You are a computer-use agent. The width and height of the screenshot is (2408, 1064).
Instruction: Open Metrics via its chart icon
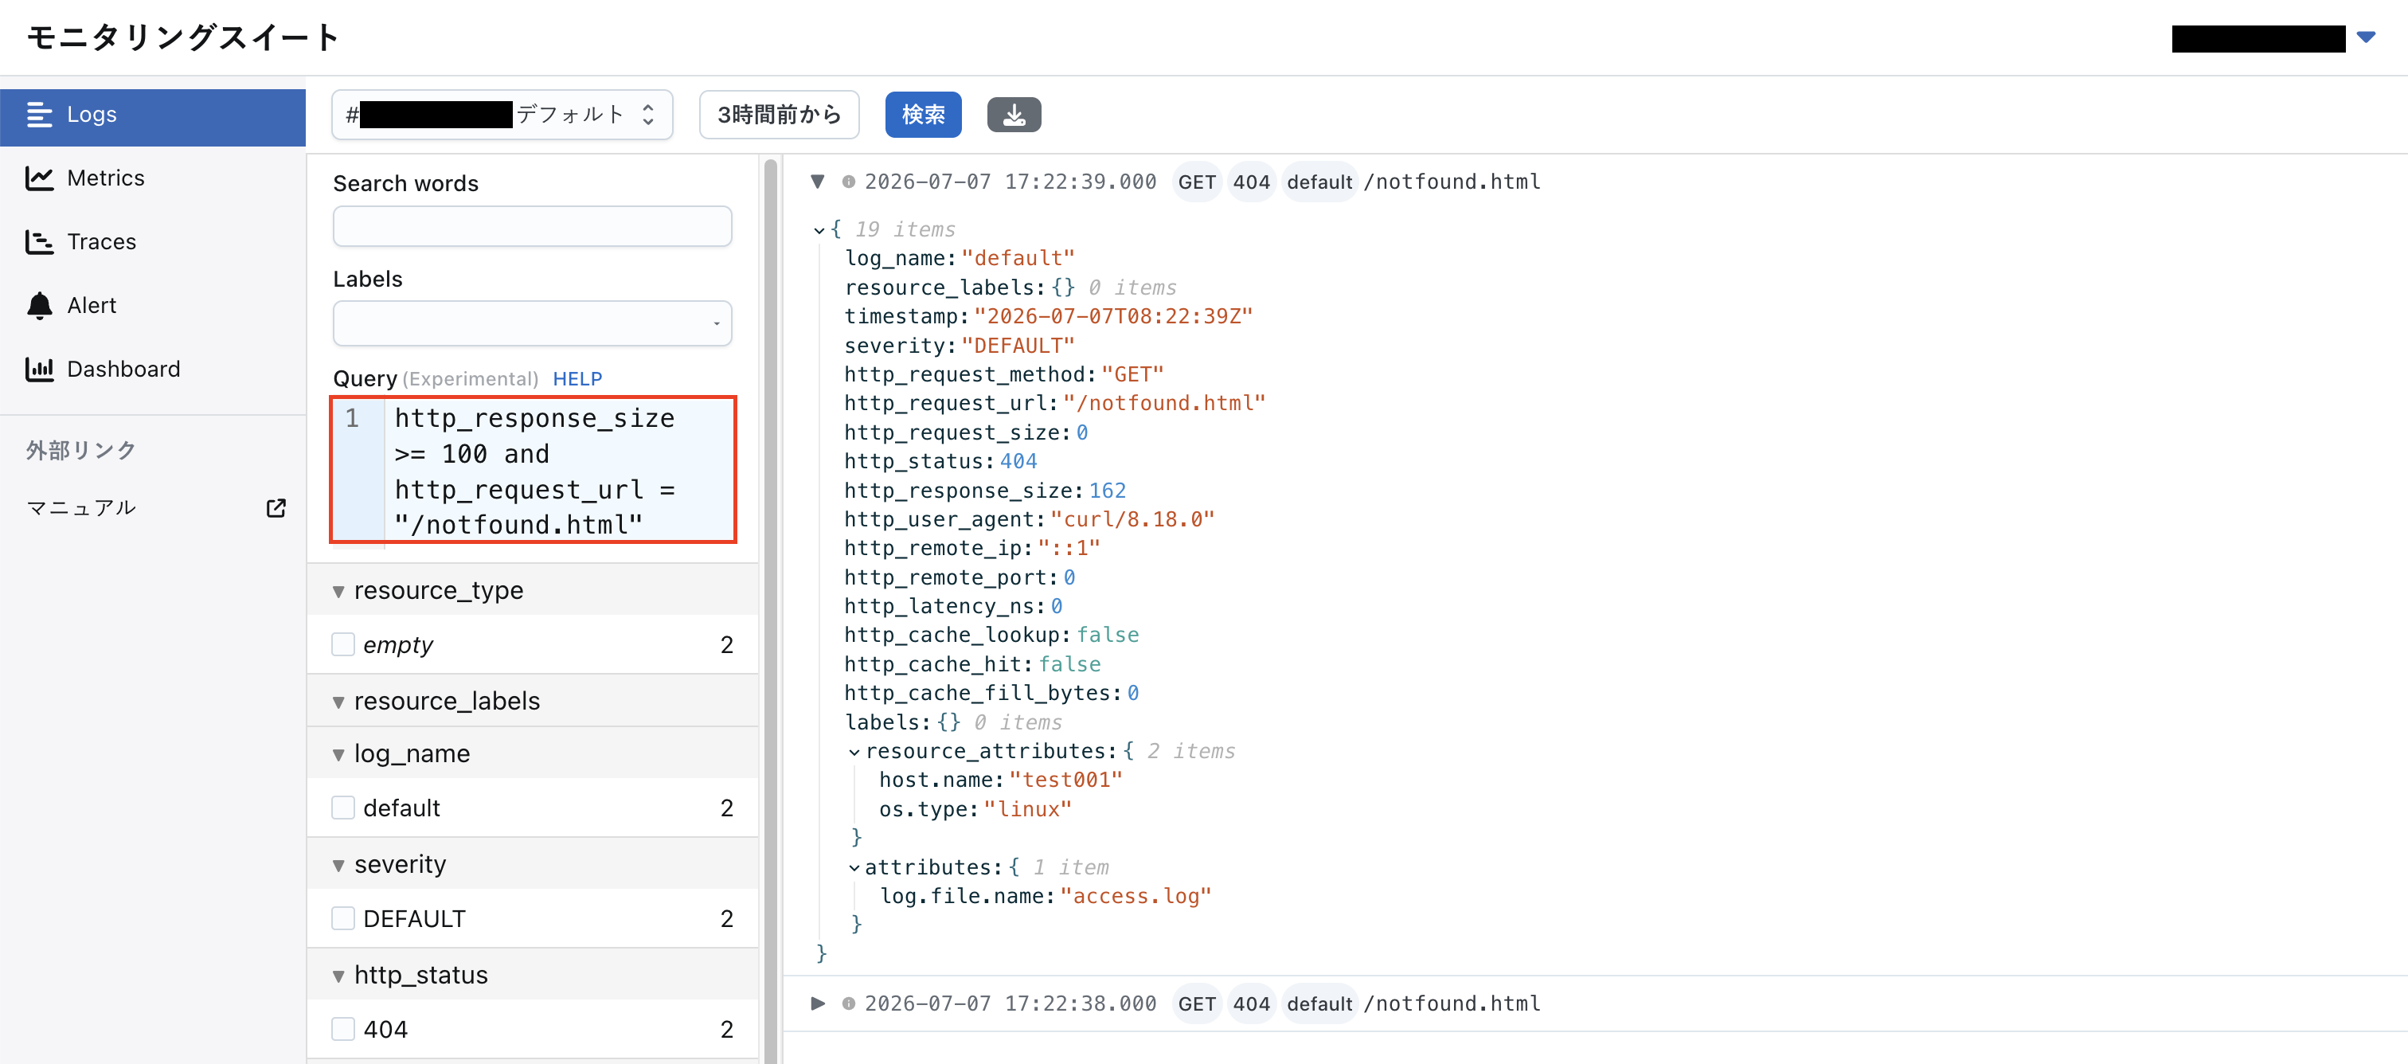[39, 178]
